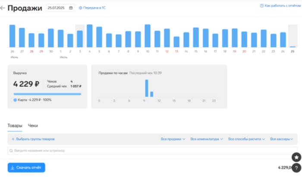This screenshot has height=177, width=302.
Task: Select the chart bar for day 15
Action: 196,37
